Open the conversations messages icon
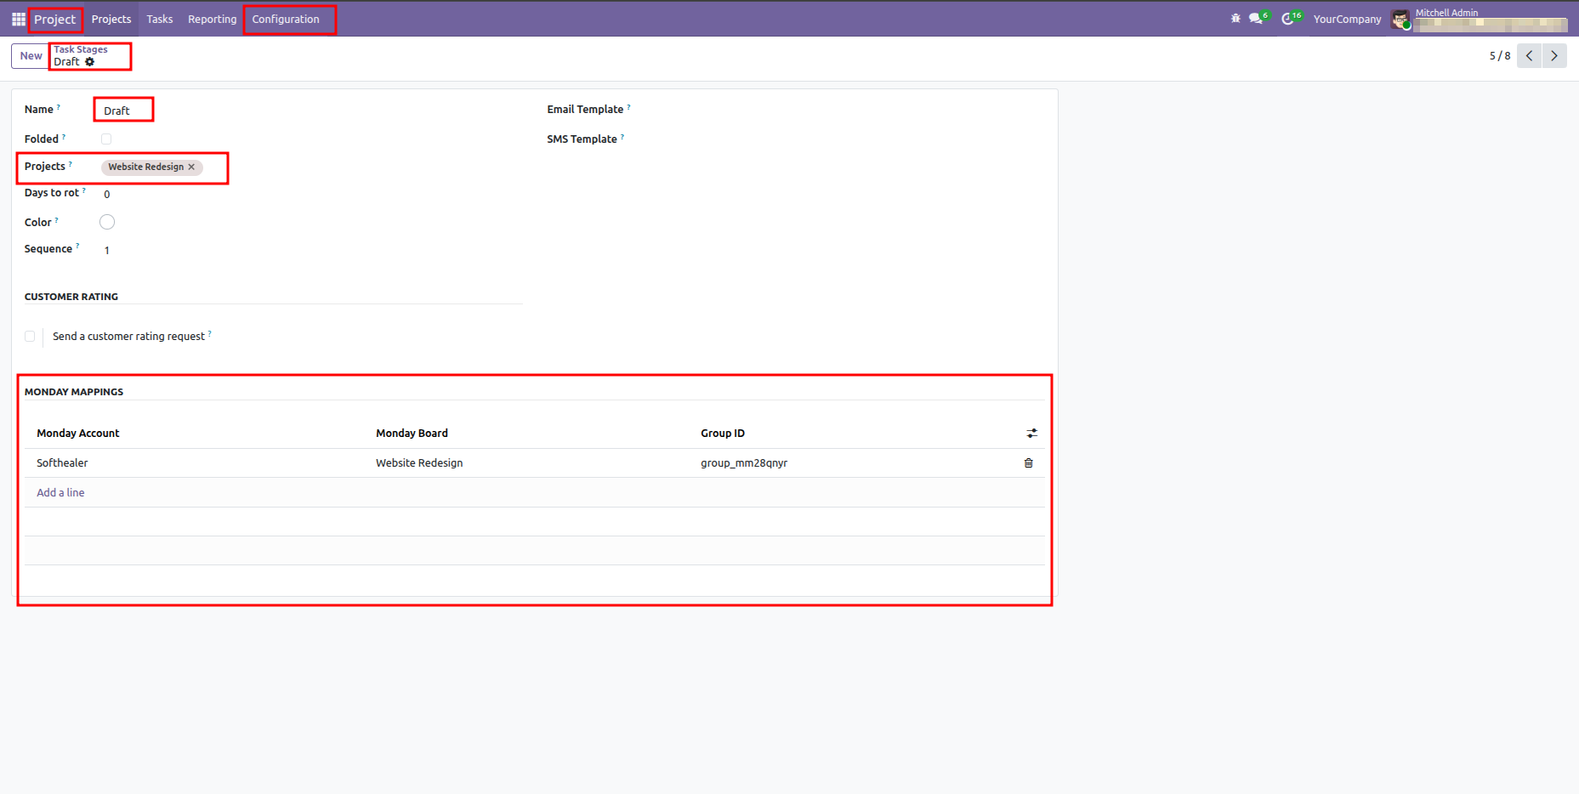The width and height of the screenshot is (1579, 794). [x=1258, y=18]
